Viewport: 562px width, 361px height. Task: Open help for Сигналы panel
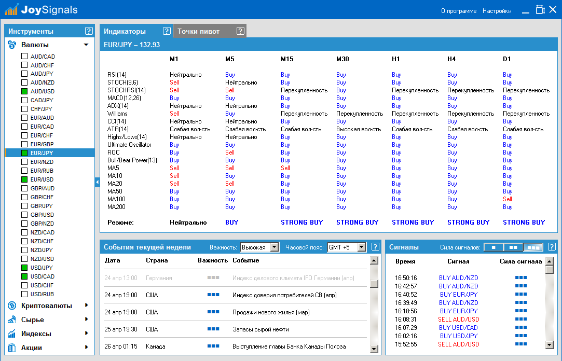552,247
